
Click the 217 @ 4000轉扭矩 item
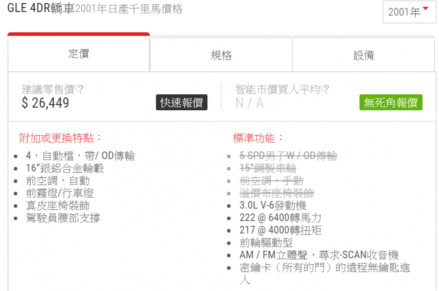pos(280,230)
